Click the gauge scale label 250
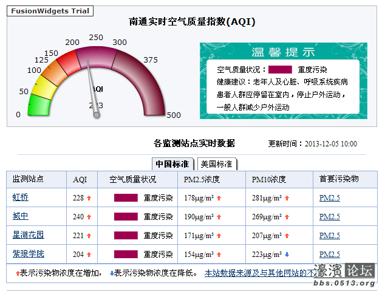This screenshot has width=382, height=291. coord(96,38)
